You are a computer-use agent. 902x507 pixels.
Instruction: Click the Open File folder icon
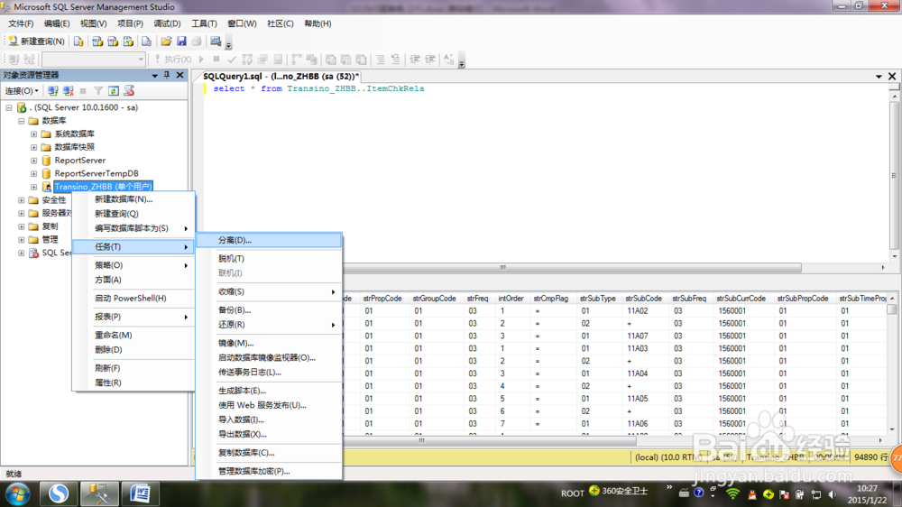click(166, 41)
